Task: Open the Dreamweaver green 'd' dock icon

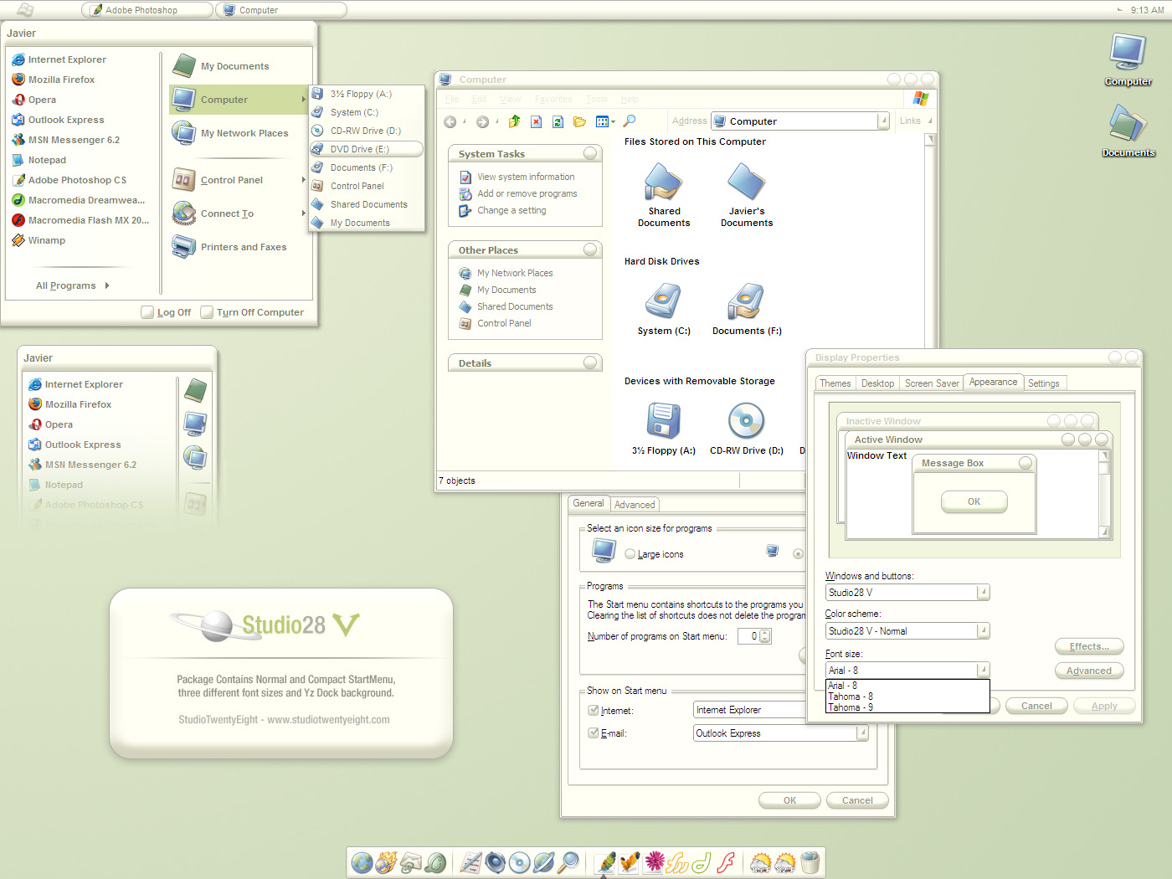Action: 702,862
